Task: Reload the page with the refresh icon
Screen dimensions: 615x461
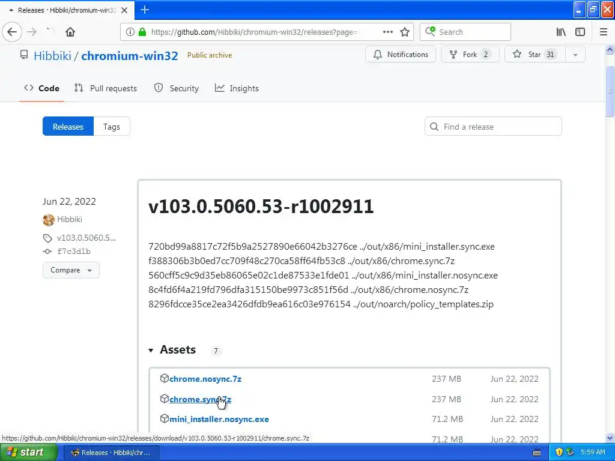Action: coord(50,31)
